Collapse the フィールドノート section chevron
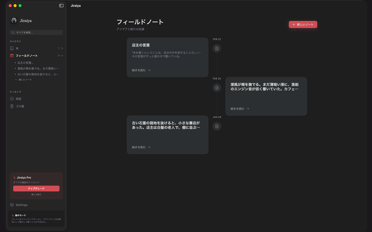The width and height of the screenshot is (372, 232). pyautogui.click(x=62, y=56)
